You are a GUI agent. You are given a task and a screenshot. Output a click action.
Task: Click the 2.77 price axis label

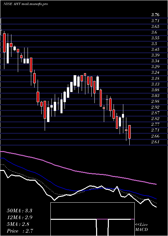tap(155, 124)
